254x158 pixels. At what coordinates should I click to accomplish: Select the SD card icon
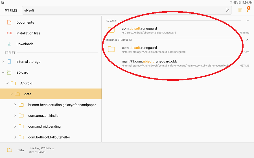[x=9, y=73]
